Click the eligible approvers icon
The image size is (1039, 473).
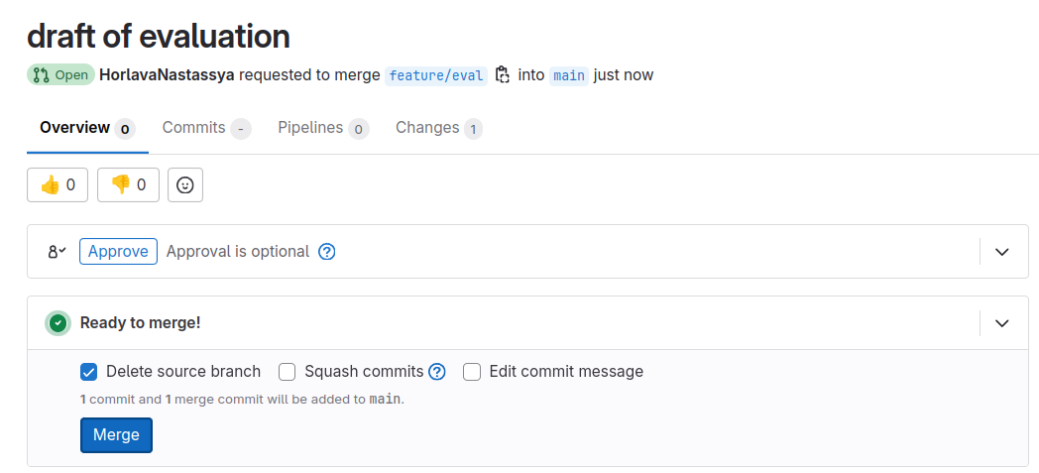tap(57, 252)
